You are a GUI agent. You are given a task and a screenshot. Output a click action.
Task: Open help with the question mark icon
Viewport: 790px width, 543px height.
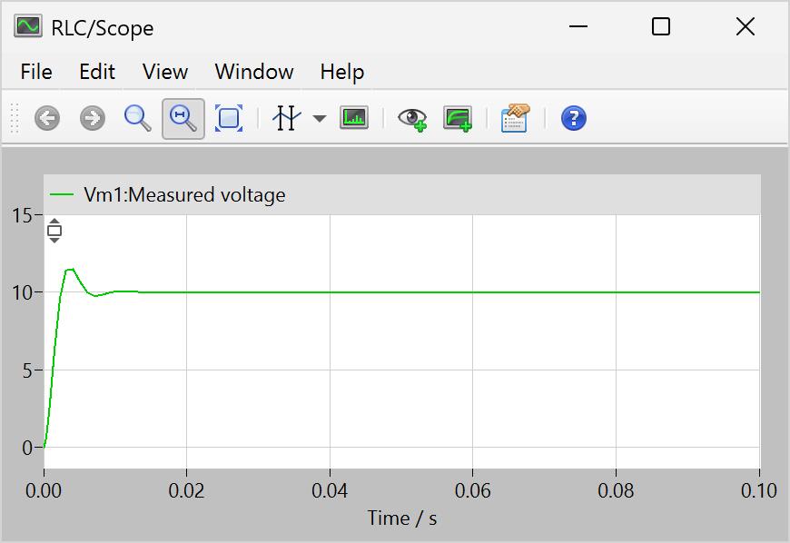[574, 118]
